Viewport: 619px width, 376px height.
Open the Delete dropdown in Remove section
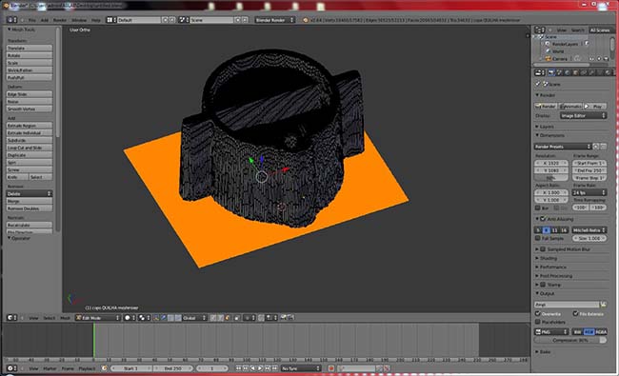pyautogui.click(x=30, y=194)
